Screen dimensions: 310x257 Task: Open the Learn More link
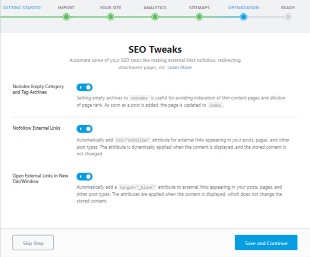tap(179, 68)
